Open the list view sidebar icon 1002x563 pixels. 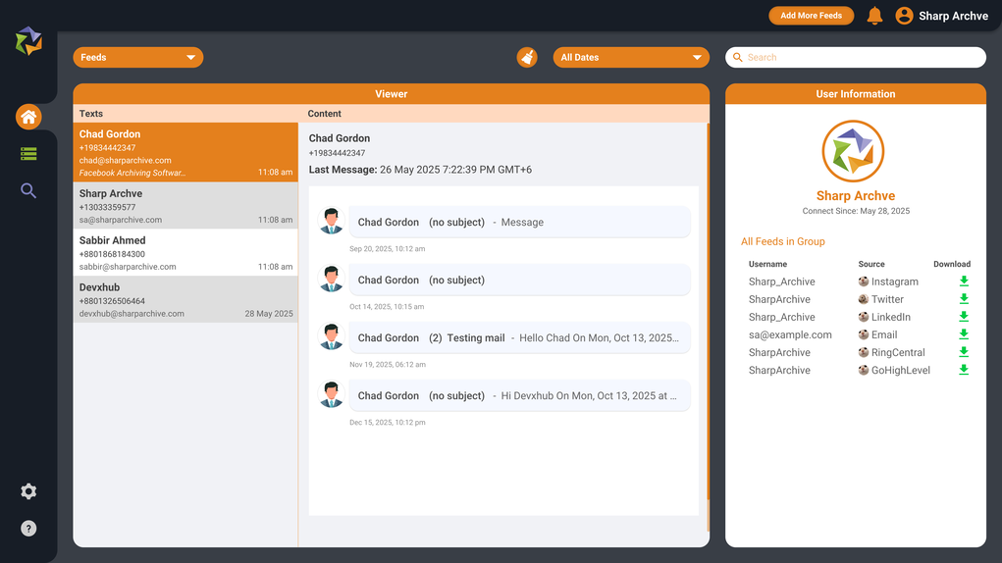click(x=28, y=154)
